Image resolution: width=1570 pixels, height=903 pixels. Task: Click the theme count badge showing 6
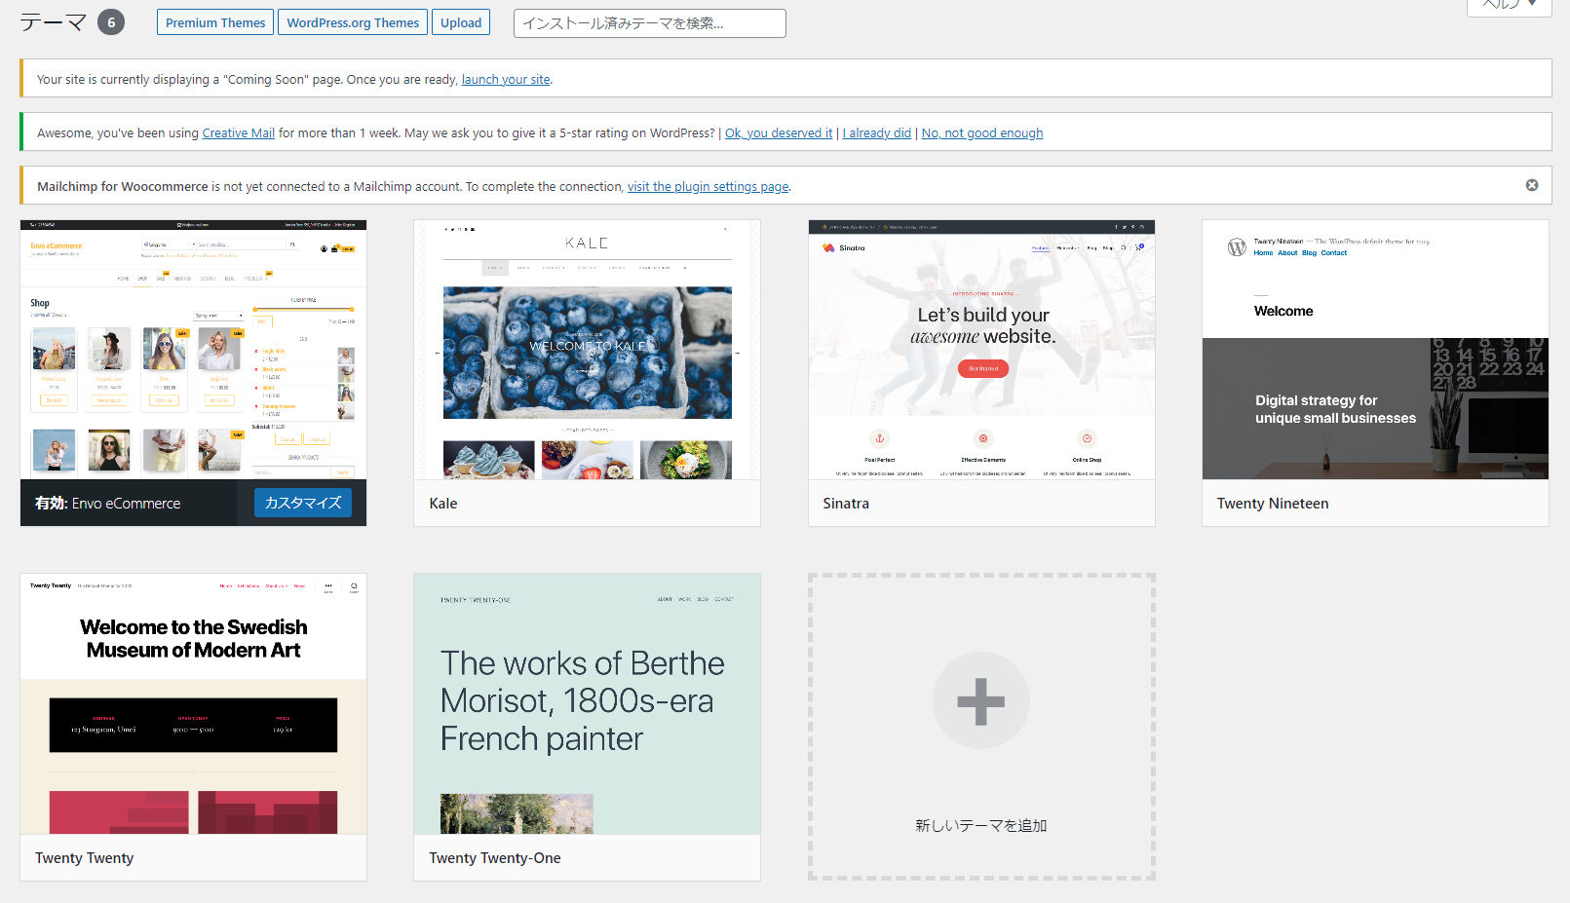click(x=111, y=22)
